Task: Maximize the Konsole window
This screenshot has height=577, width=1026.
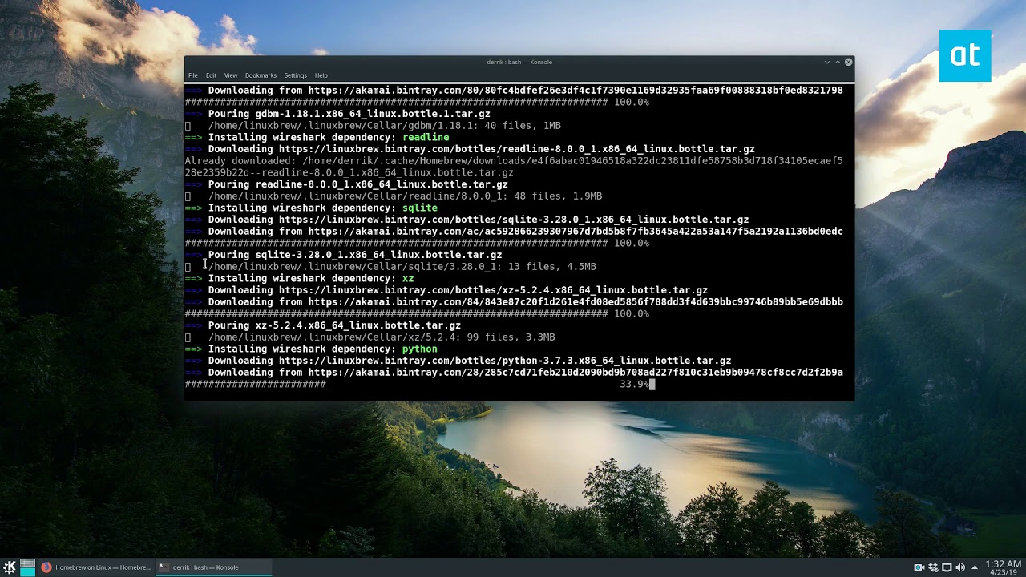Action: (838, 62)
